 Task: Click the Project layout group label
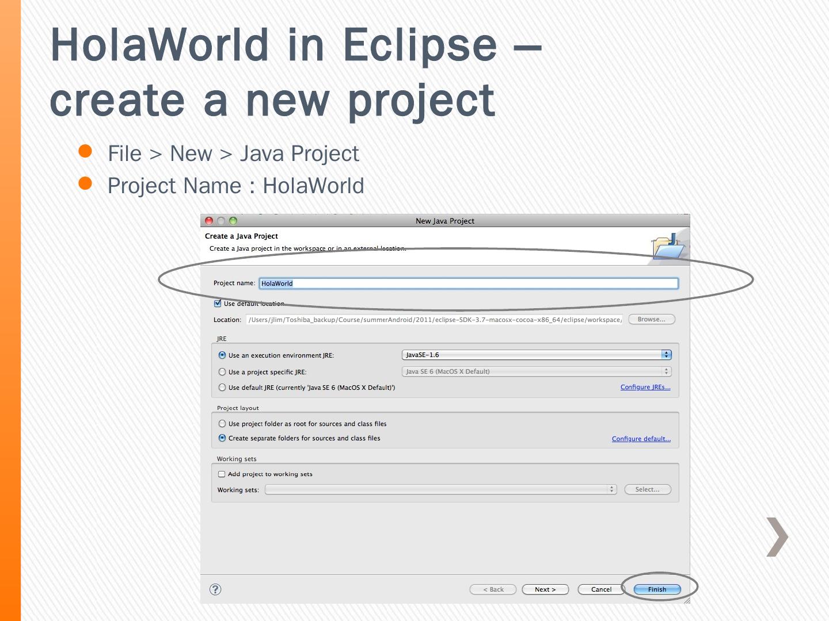[238, 408]
